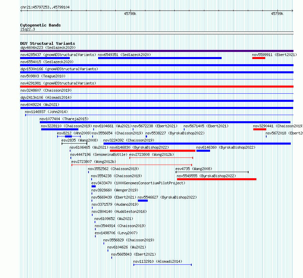Select the red nsv5549555 variant bar
Image resolution: width=303 pixels, height=278 pixels.
click(x=217, y=179)
